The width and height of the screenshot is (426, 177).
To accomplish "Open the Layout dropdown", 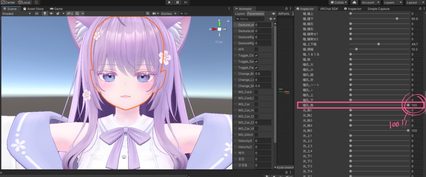I will 415,2.
